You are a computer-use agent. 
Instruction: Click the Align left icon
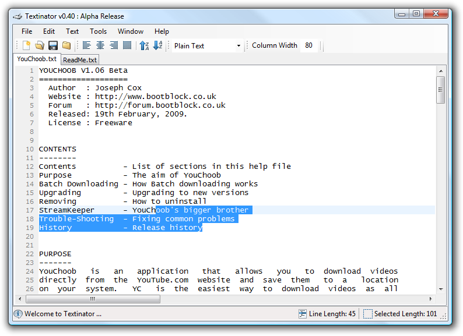87,45
